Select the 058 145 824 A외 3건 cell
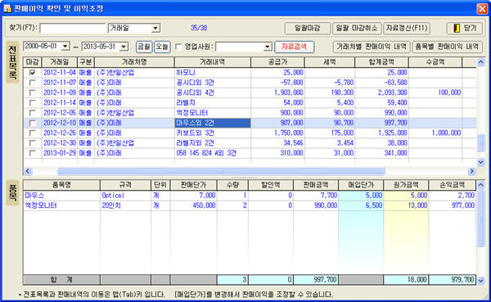This screenshot has height=302, width=491. [213, 153]
